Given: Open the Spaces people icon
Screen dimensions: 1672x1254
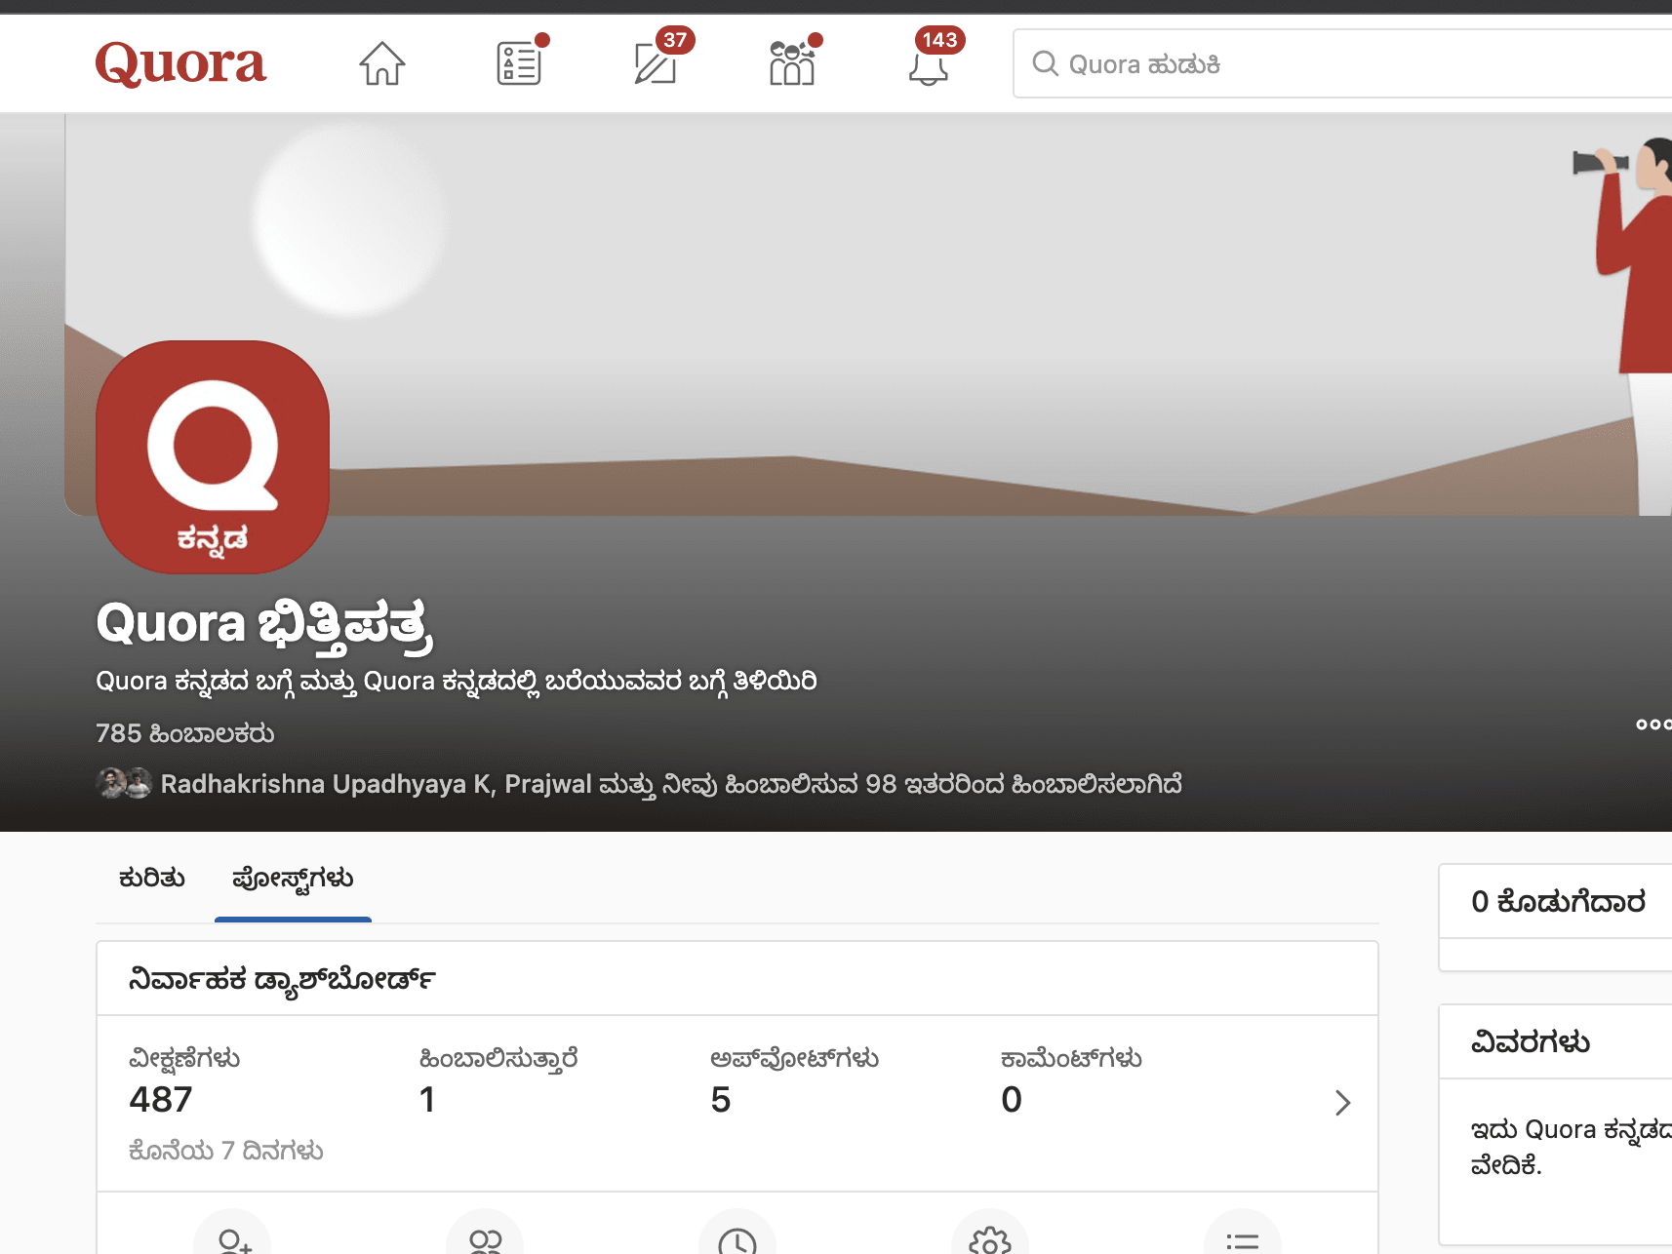Looking at the screenshot, I should [792, 64].
